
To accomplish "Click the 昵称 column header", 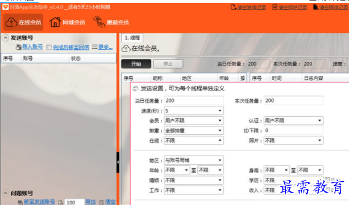I will pyautogui.click(x=165, y=78).
